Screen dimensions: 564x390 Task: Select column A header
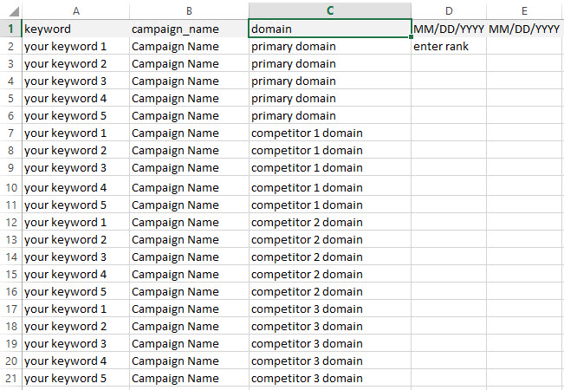click(75, 10)
